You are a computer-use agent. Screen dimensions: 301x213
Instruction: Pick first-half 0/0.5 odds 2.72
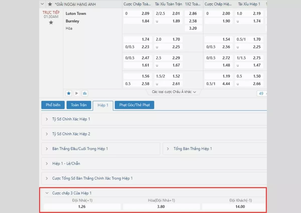(218, 58)
